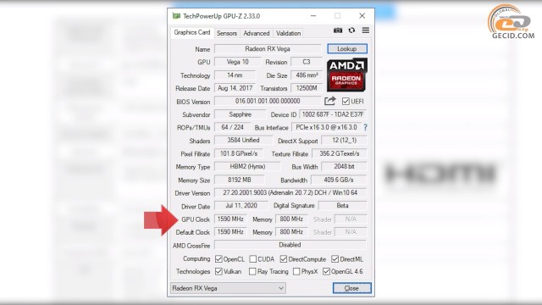The width and height of the screenshot is (542, 305).
Task: Click the ROPs/TMUs value 64 / 224
Action: click(232, 127)
